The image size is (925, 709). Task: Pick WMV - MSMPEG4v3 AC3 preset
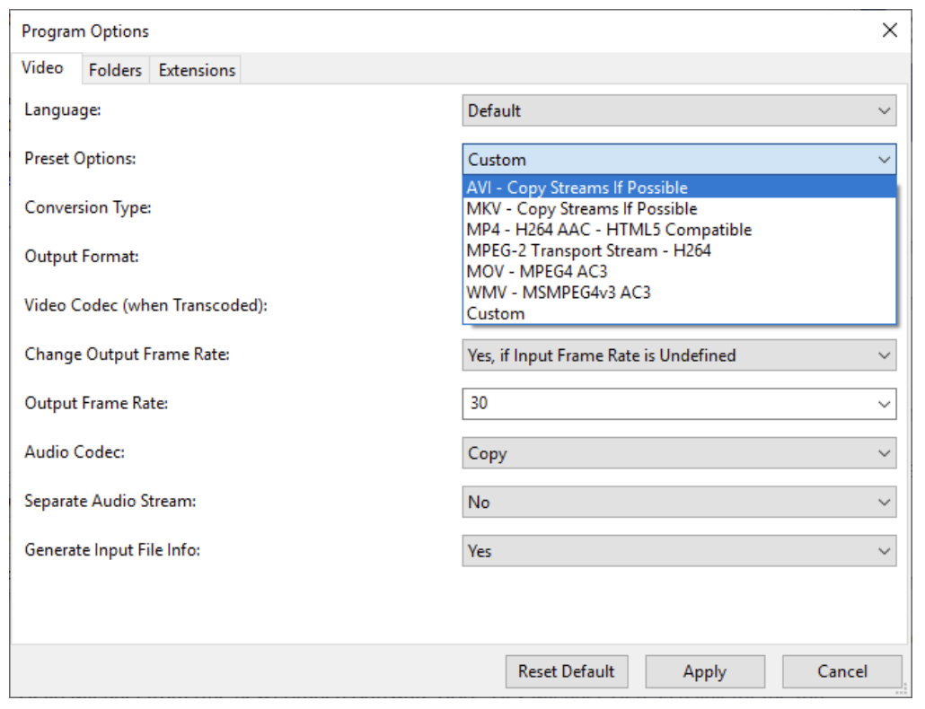(559, 293)
